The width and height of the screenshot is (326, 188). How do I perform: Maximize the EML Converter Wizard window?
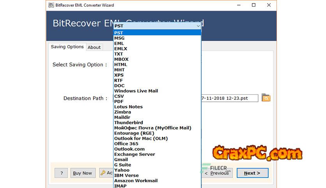coord(254,5)
